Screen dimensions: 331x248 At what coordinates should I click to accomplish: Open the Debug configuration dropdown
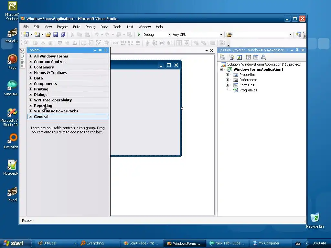(169, 35)
